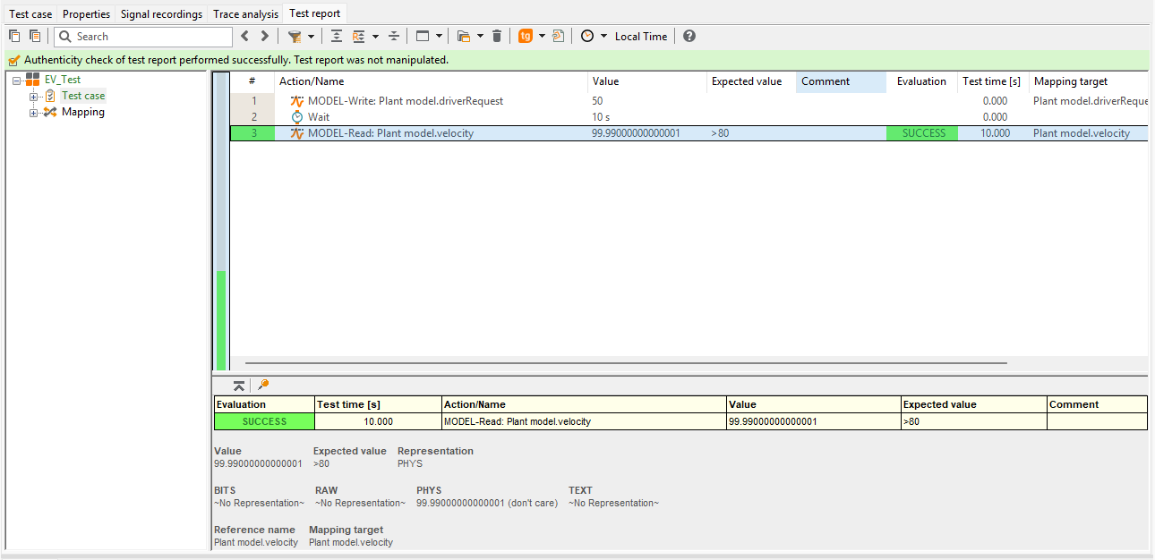Click the pin icon in details panel
The width and height of the screenshot is (1155, 560).
point(262,386)
